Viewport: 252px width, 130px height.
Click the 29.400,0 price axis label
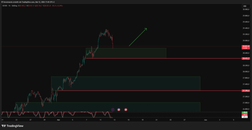(x=246, y=28)
